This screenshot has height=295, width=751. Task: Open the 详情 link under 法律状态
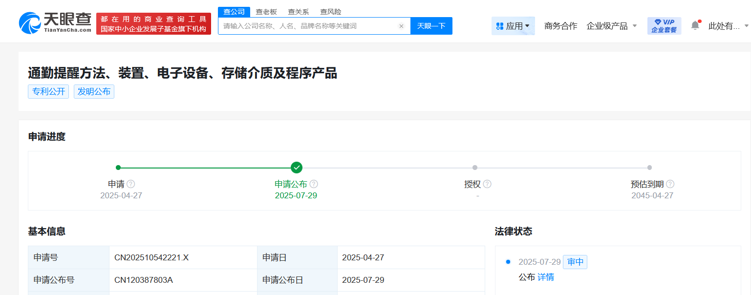tap(546, 277)
